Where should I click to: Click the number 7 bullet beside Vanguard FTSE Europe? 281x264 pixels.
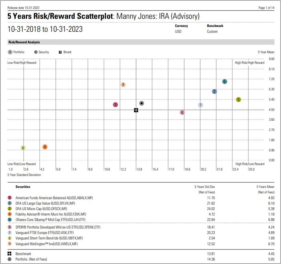10,233
